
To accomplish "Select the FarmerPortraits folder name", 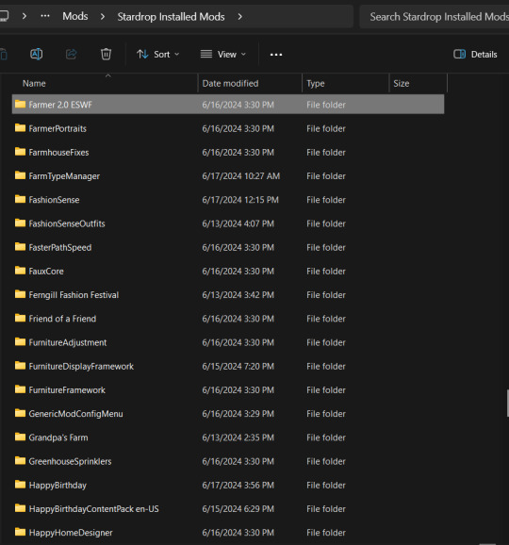I will [x=57, y=128].
